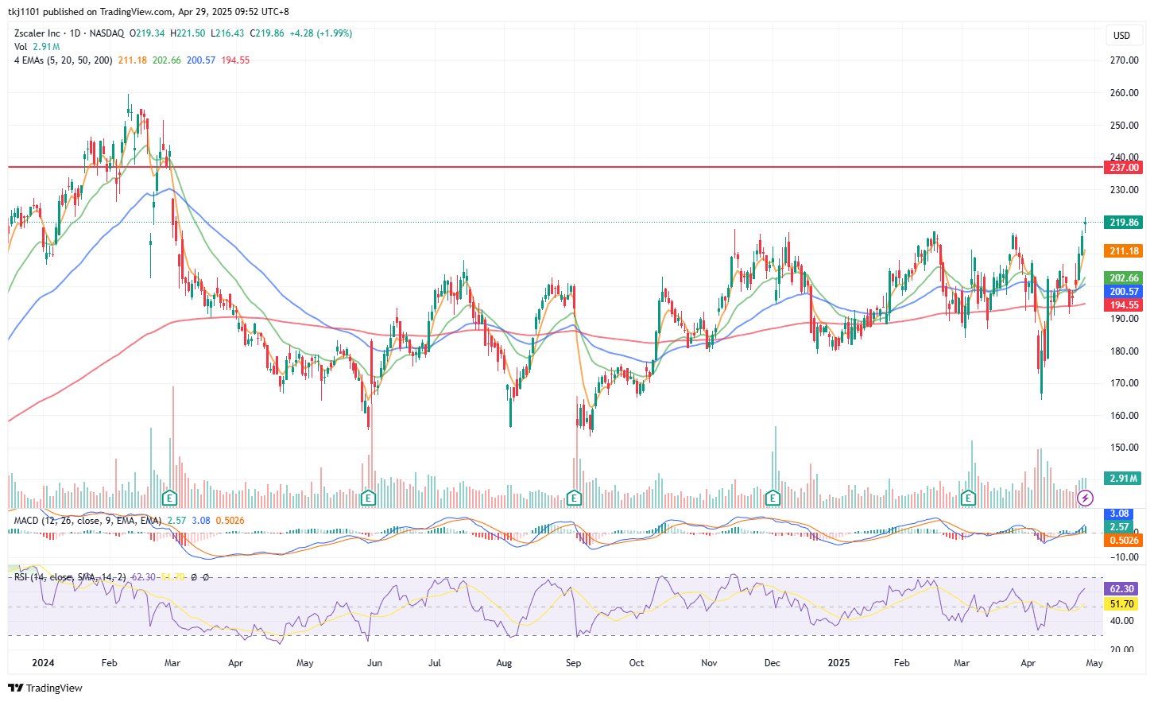
Task: Click the Aug label on time axis
Action: (x=504, y=662)
